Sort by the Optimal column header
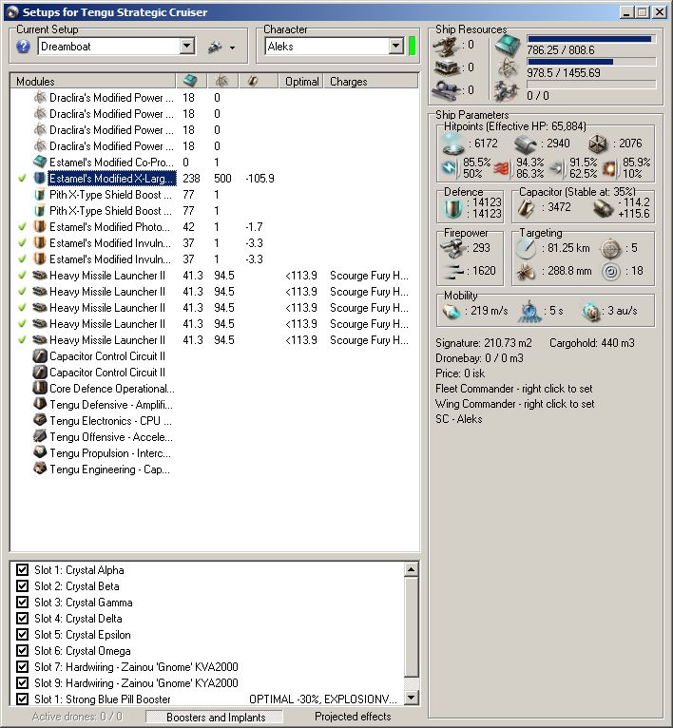This screenshot has width=673, height=728. click(x=302, y=81)
